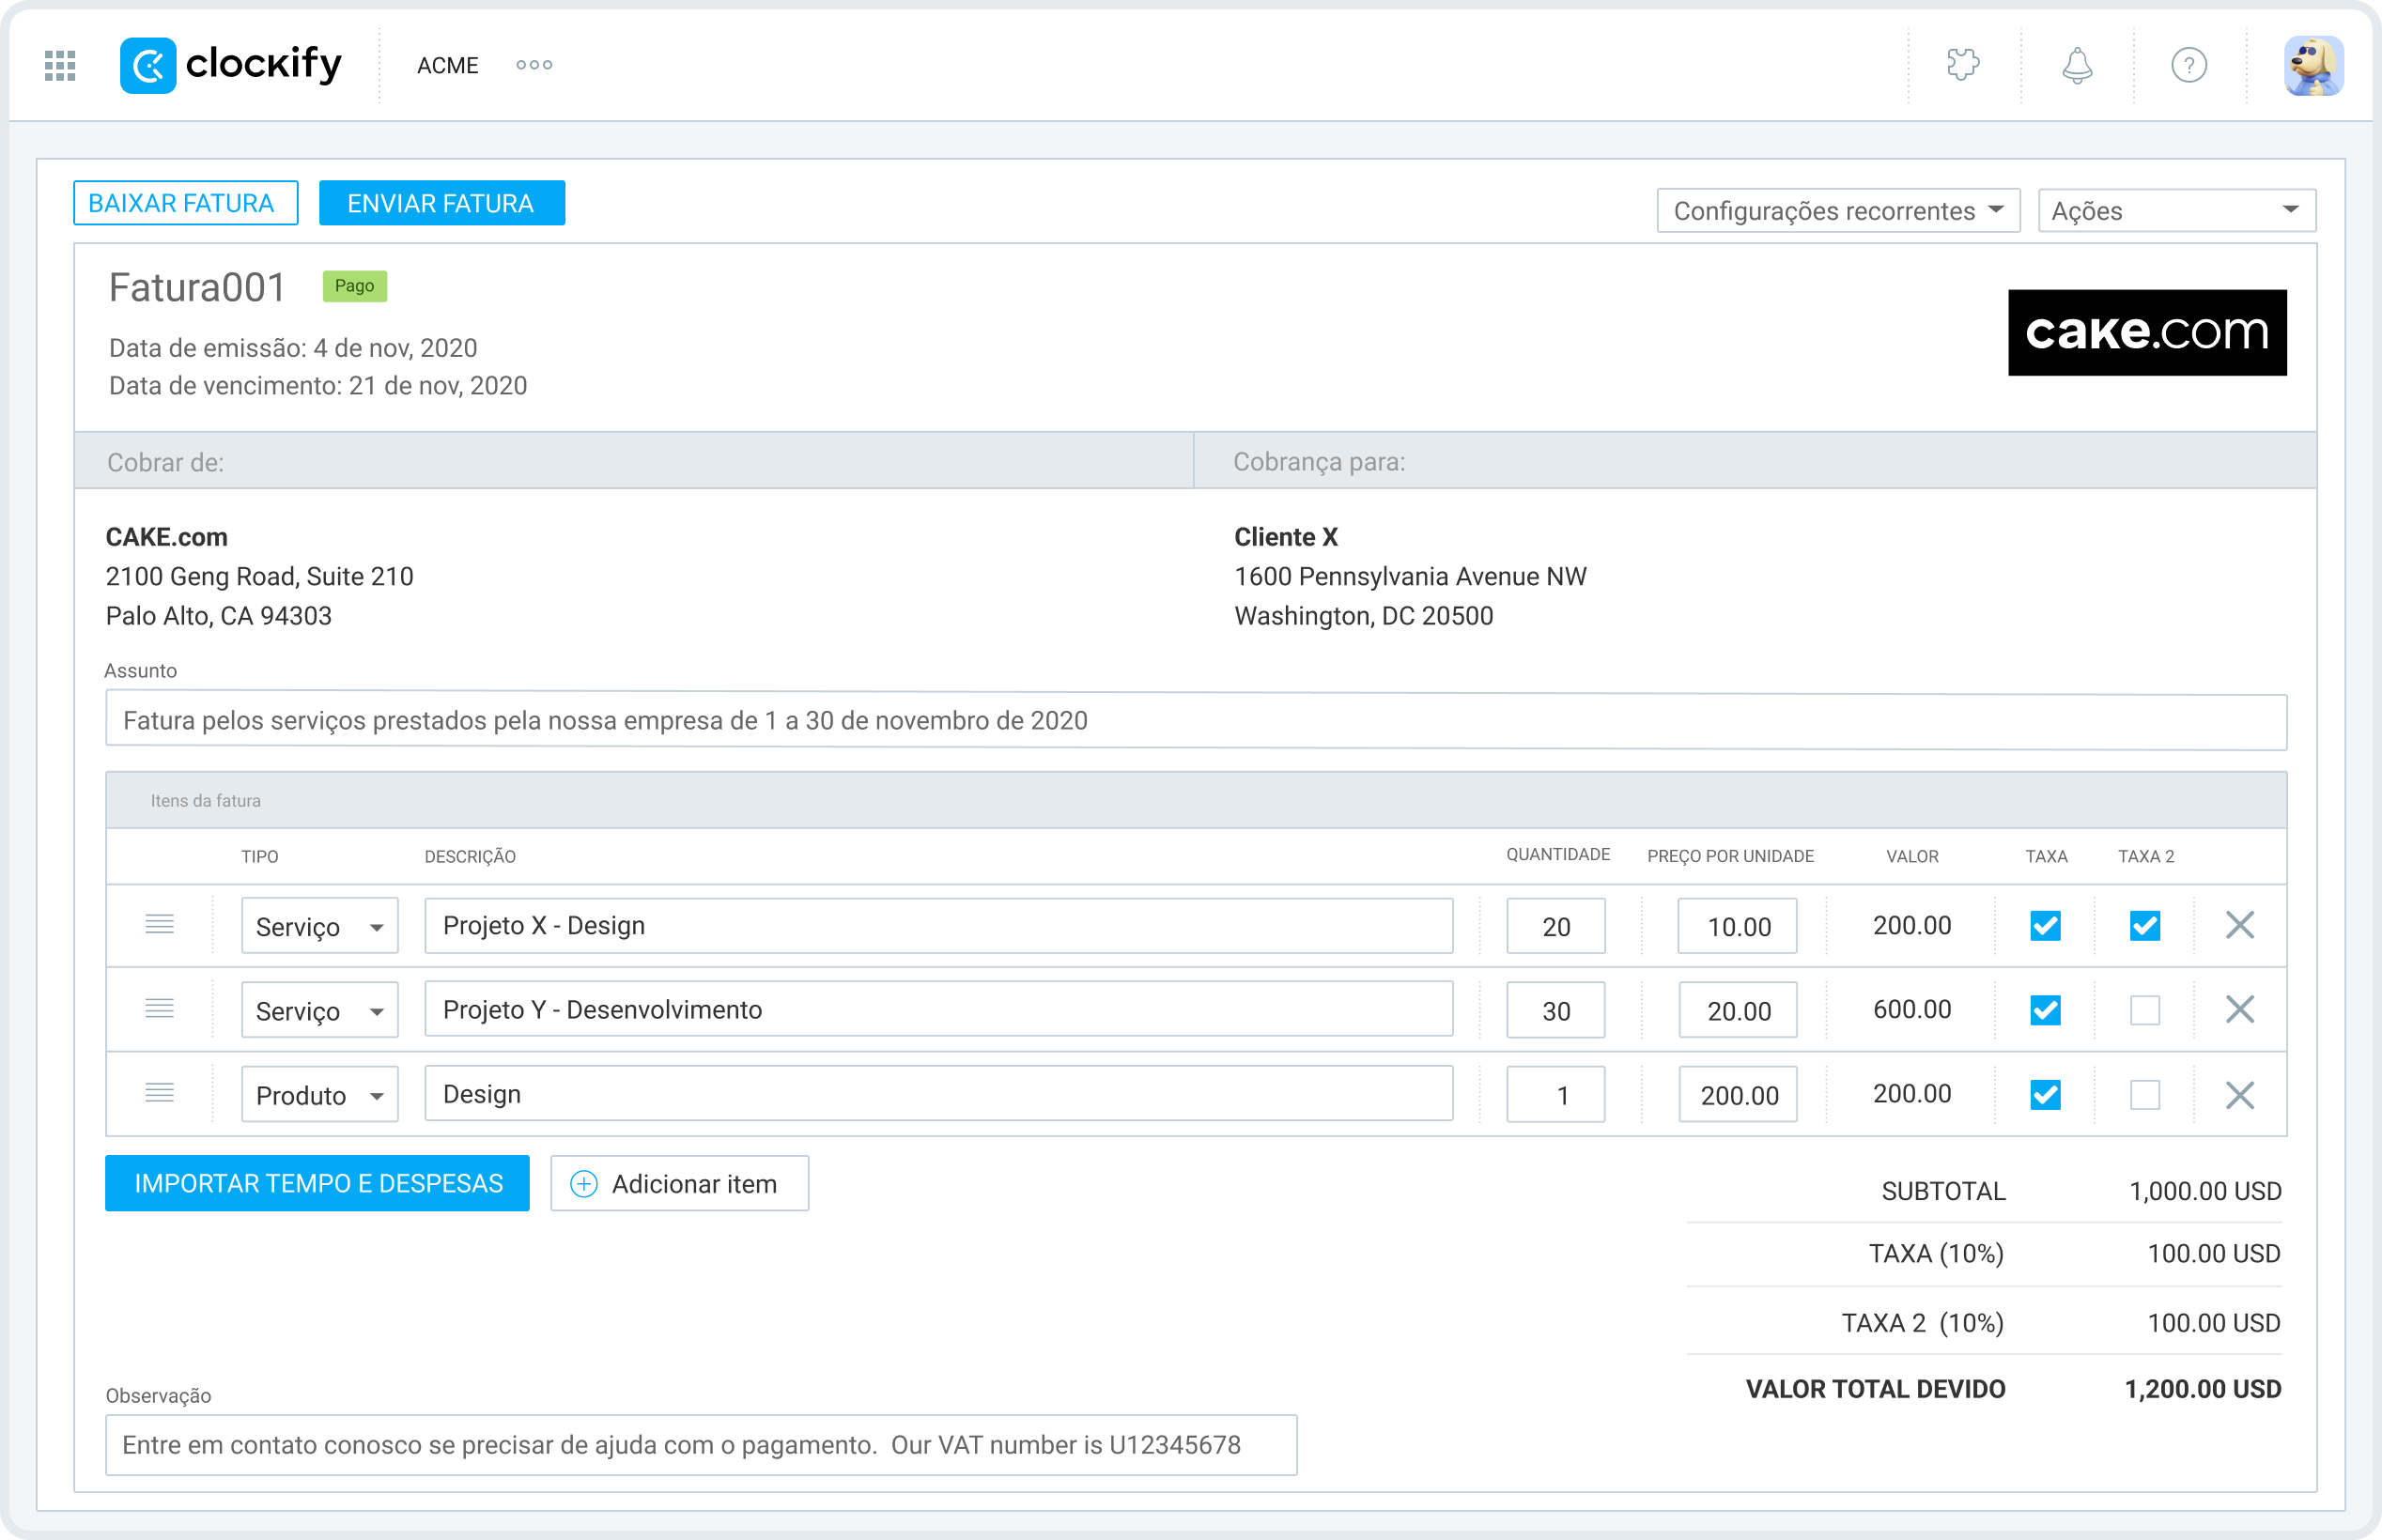2382x1540 pixels.
Task: Uncheck Taxa checkbox for the Design product row
Action: pos(2046,1095)
